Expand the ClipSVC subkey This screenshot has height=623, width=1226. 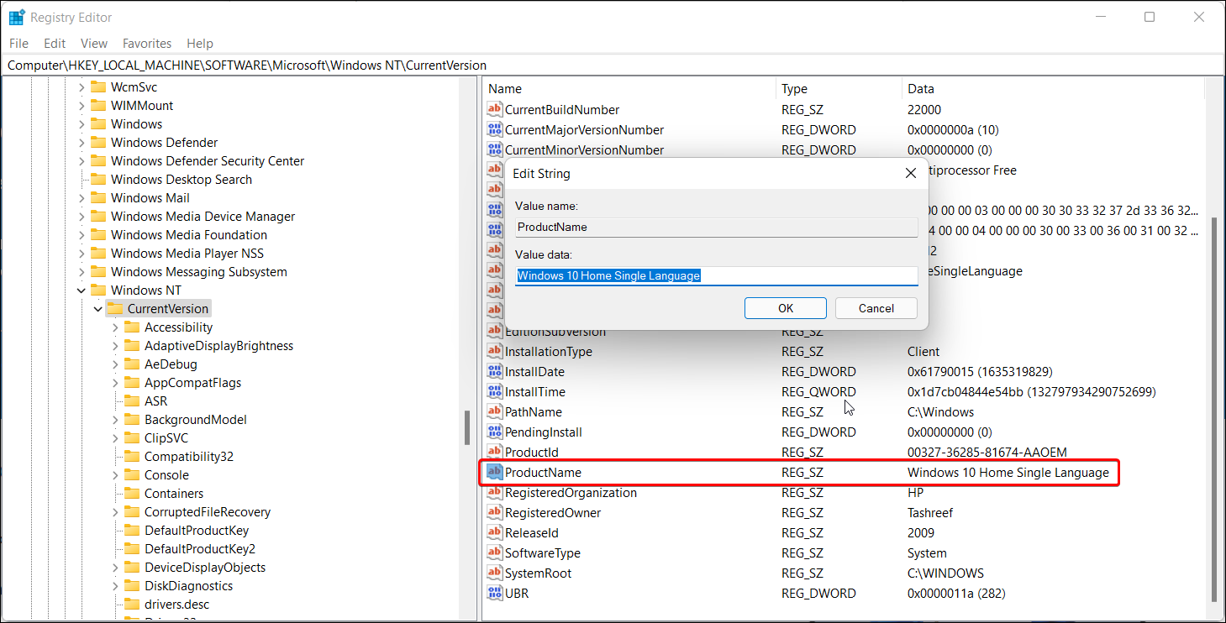point(115,438)
